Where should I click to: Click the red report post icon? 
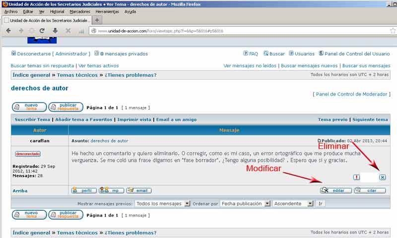tap(356, 177)
